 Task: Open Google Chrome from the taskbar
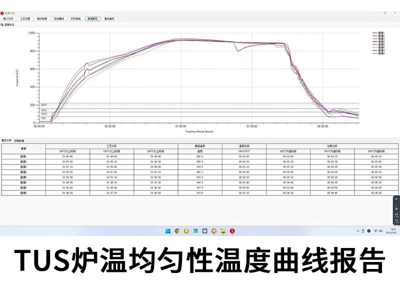(177, 231)
